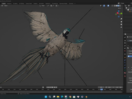Toggle proportional editing in viewport header
This screenshot has width=132, height=99.
[56, 6]
